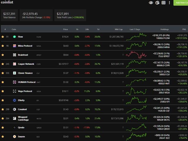Open the three-dot more options menu

(x=169, y=3)
